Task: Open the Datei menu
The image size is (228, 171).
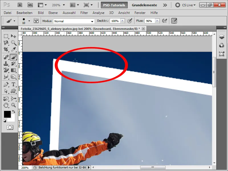Action: pyautogui.click(x=8, y=13)
